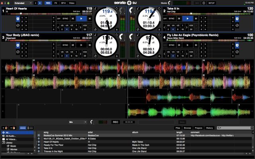The width and height of the screenshot is (255, 159).
Task: Open the Prepare panel
Action: tap(198, 128)
